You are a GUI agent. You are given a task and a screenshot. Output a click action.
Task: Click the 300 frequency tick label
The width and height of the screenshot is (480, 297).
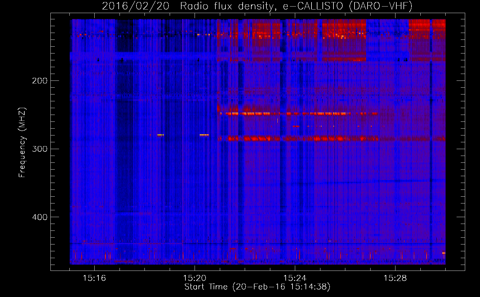[40, 149]
